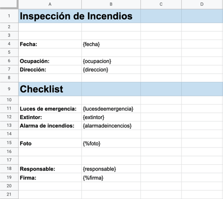The width and height of the screenshot is (223, 199).
Task: Select the {alarmadeincencios} cell
Action: pyautogui.click(x=111, y=126)
